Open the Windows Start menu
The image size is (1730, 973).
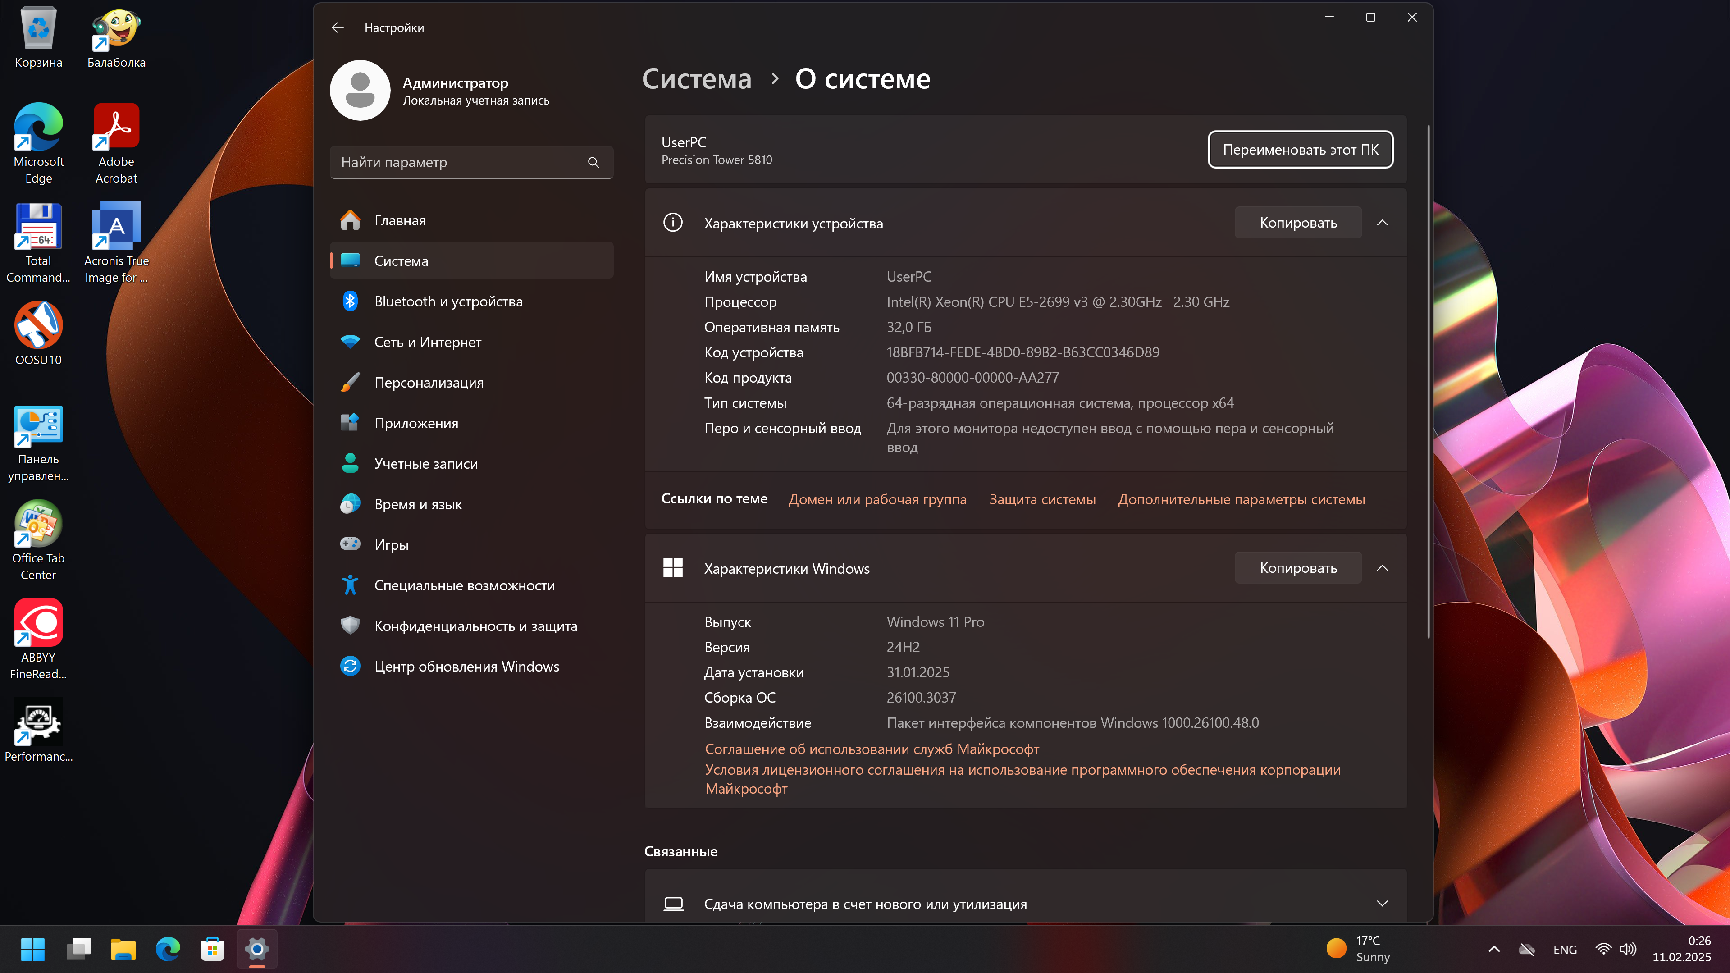pos(33,949)
